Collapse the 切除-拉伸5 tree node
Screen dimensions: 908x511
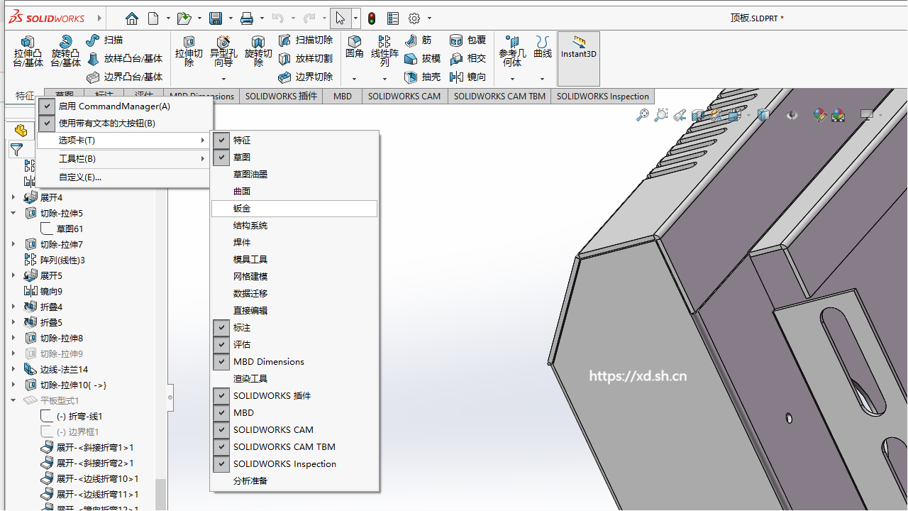[13, 214]
